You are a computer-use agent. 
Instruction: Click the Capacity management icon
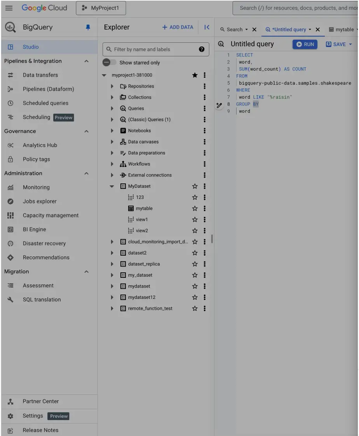click(x=10, y=215)
